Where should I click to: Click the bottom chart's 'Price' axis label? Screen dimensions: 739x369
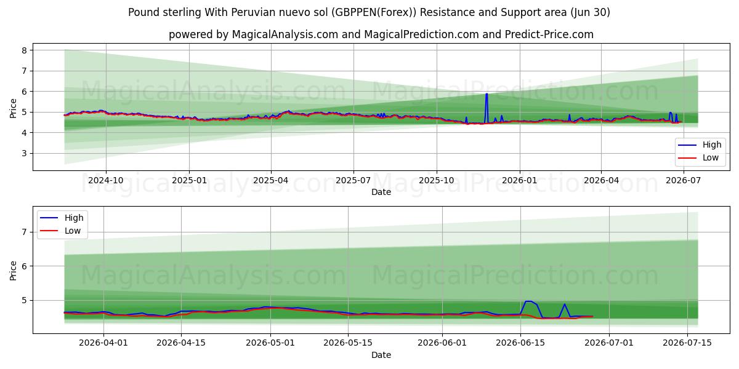[x=14, y=270]
